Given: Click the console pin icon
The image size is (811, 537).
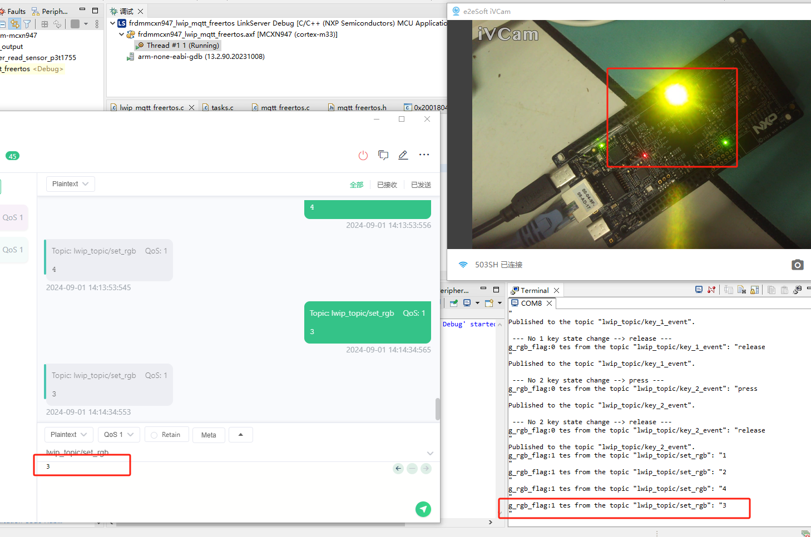Looking at the screenshot, I should click(454, 303).
